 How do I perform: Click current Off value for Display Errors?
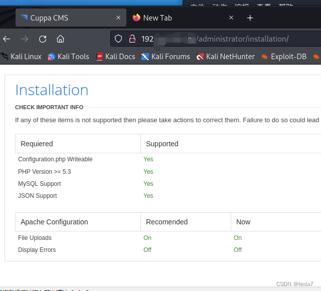pos(238,250)
